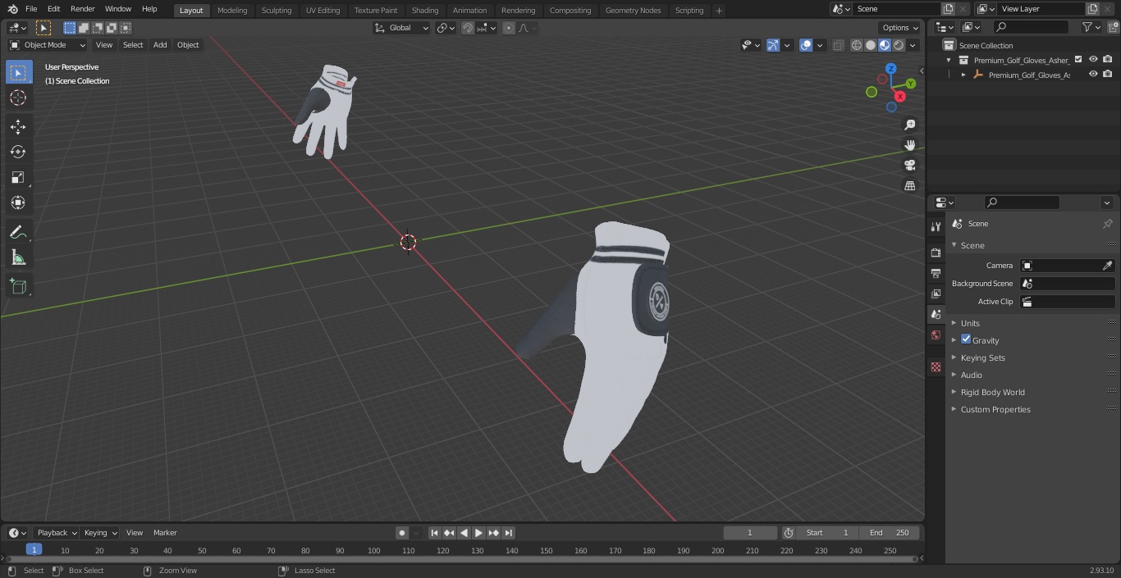Activate the Select Box tool

18,72
